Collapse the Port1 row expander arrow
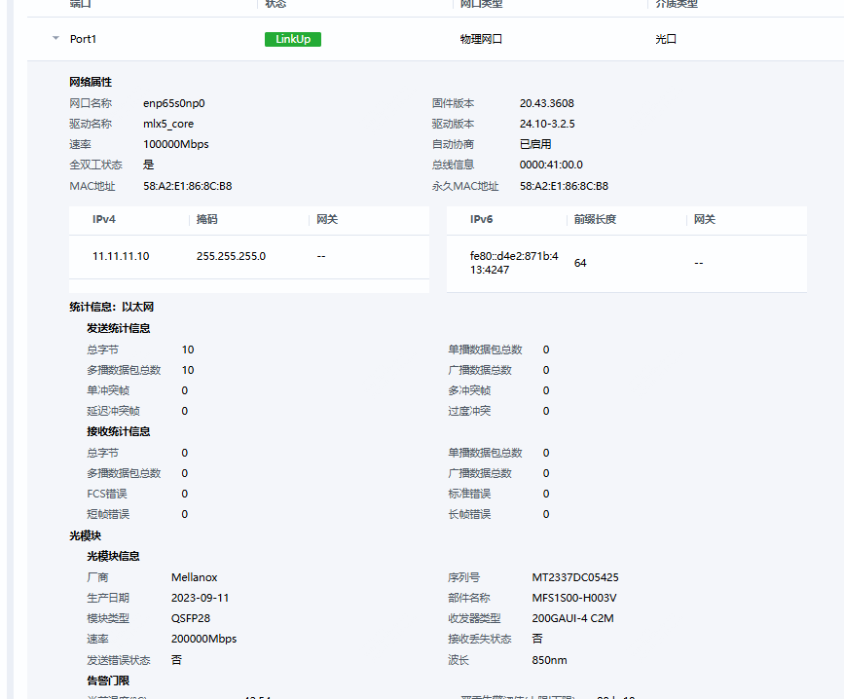This screenshot has width=844, height=699. point(55,39)
